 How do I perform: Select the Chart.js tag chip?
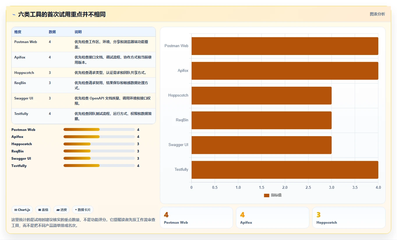pyautogui.click(x=22, y=210)
